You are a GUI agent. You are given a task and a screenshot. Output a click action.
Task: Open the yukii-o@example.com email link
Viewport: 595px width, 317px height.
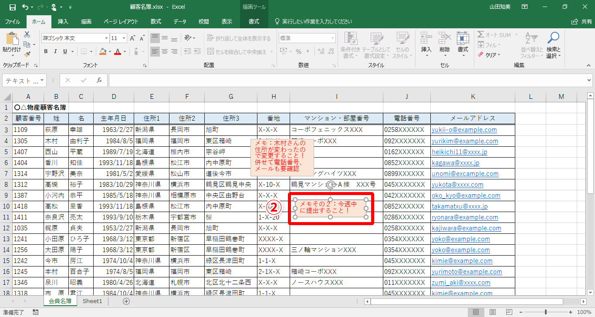[x=464, y=130]
